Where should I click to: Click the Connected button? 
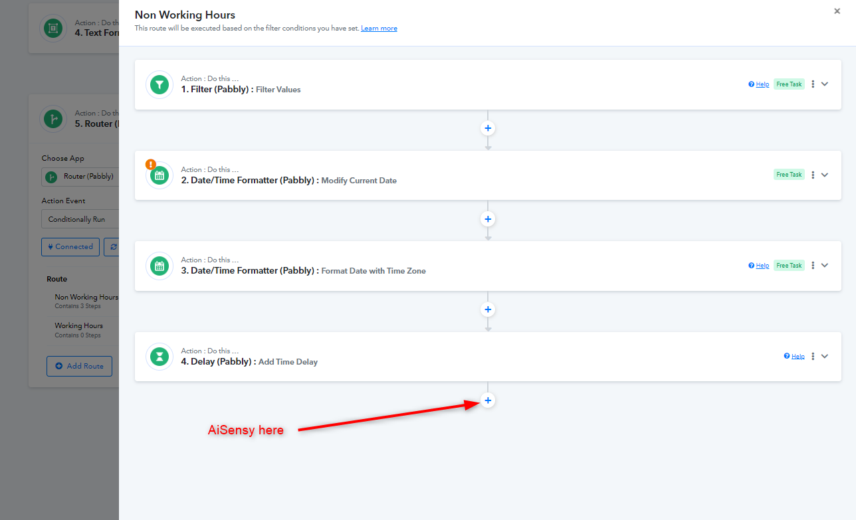[70, 246]
